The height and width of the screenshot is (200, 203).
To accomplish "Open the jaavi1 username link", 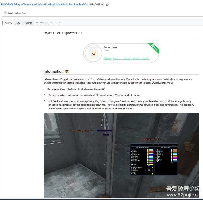I will pyautogui.click(x=10, y=13).
